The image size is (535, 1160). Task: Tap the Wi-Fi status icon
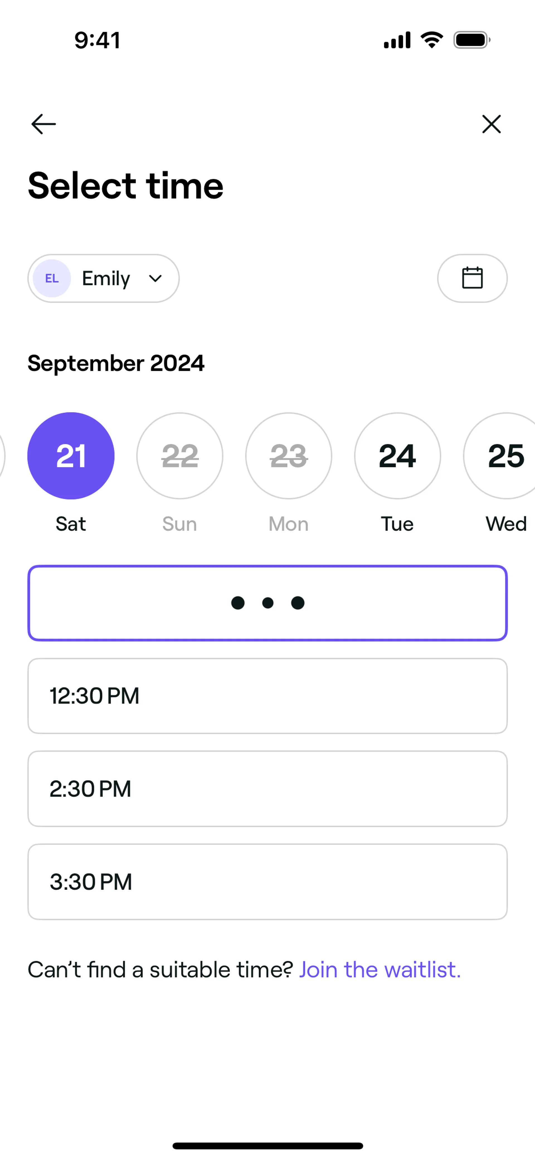(431, 40)
